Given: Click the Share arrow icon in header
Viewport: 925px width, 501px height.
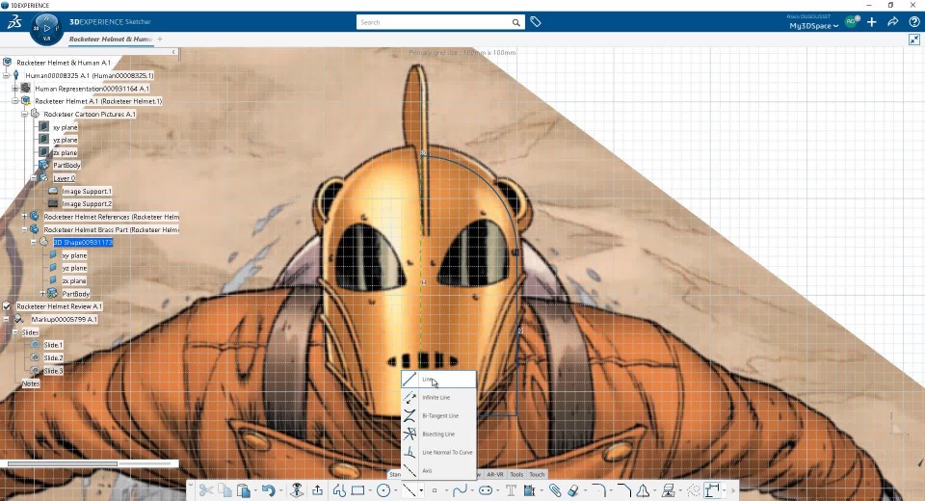Looking at the screenshot, I should click(893, 22).
